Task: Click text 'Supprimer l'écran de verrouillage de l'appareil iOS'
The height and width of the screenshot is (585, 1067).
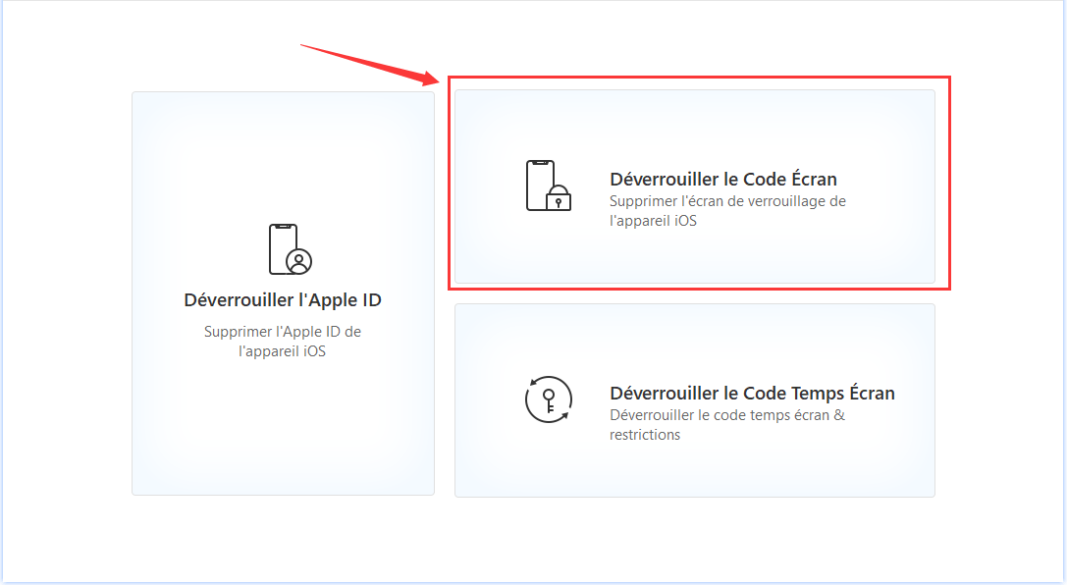Action: [x=727, y=211]
